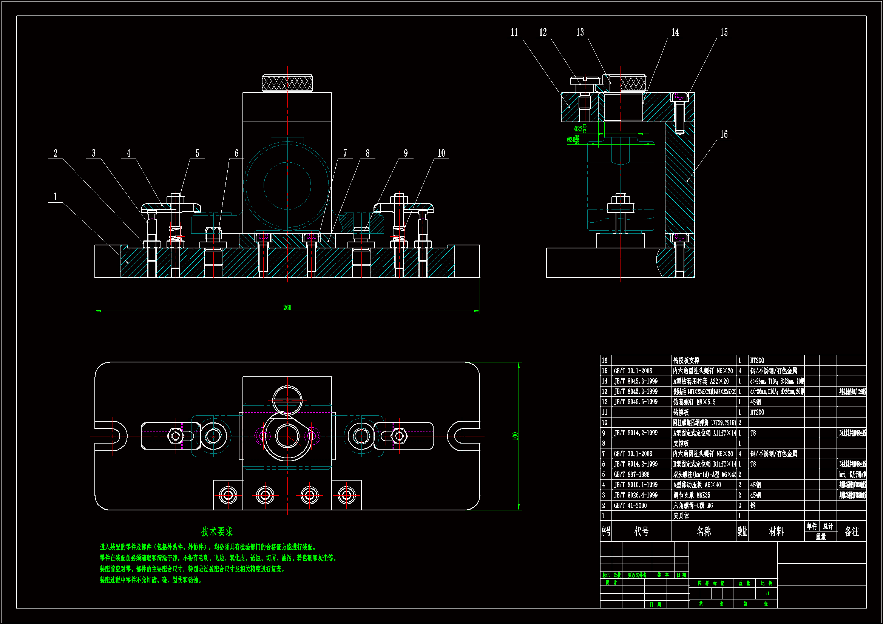The height and width of the screenshot is (624, 883).
Task: Click part balloon number 5
Action: tap(197, 153)
